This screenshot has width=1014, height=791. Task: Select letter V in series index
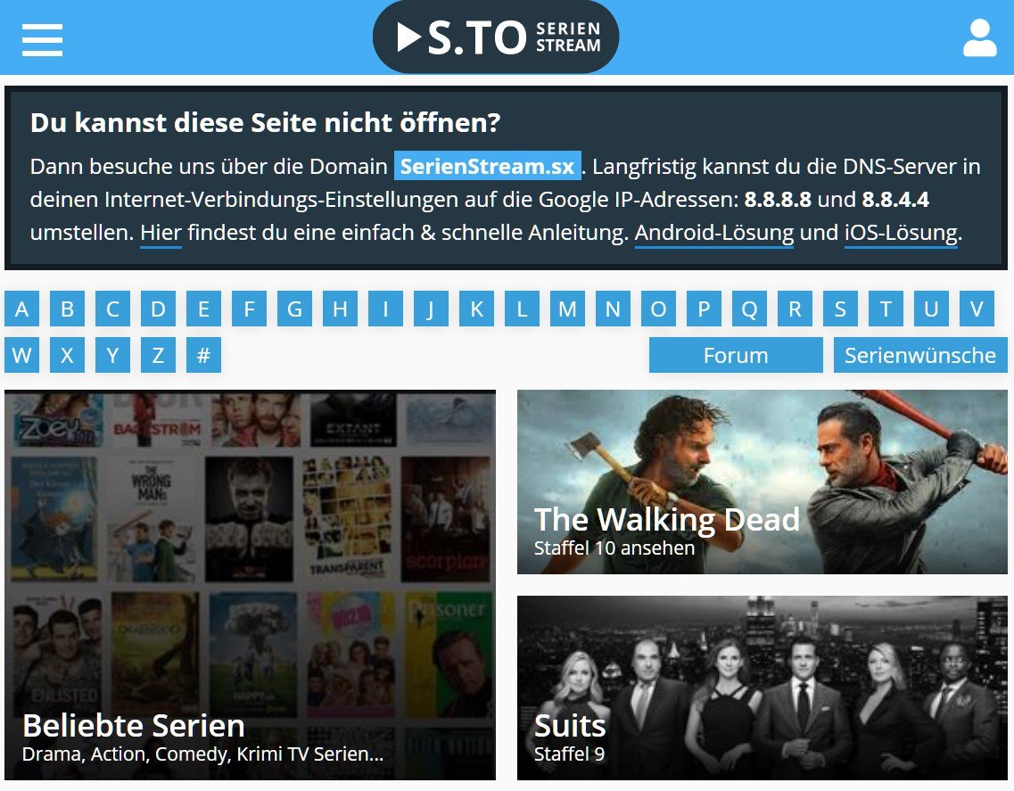tap(977, 309)
